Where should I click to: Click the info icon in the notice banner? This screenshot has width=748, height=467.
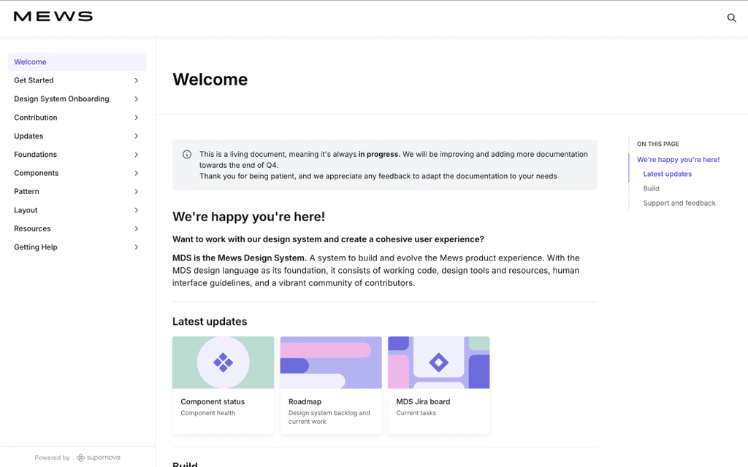tap(187, 154)
